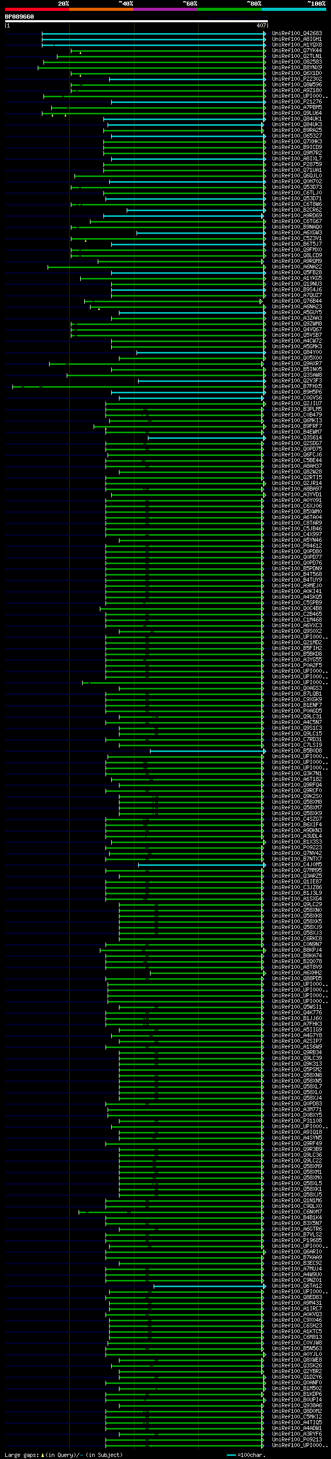331x1459 pixels.
Task: Click the red 20% legend segment
Action: [37, 9]
